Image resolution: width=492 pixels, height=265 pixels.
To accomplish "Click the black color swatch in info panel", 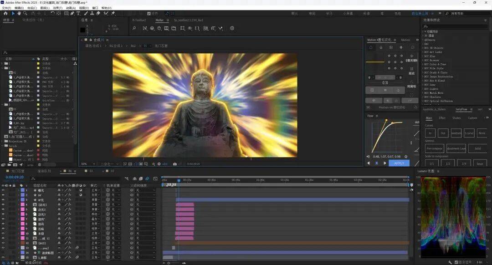I will coord(83,30).
